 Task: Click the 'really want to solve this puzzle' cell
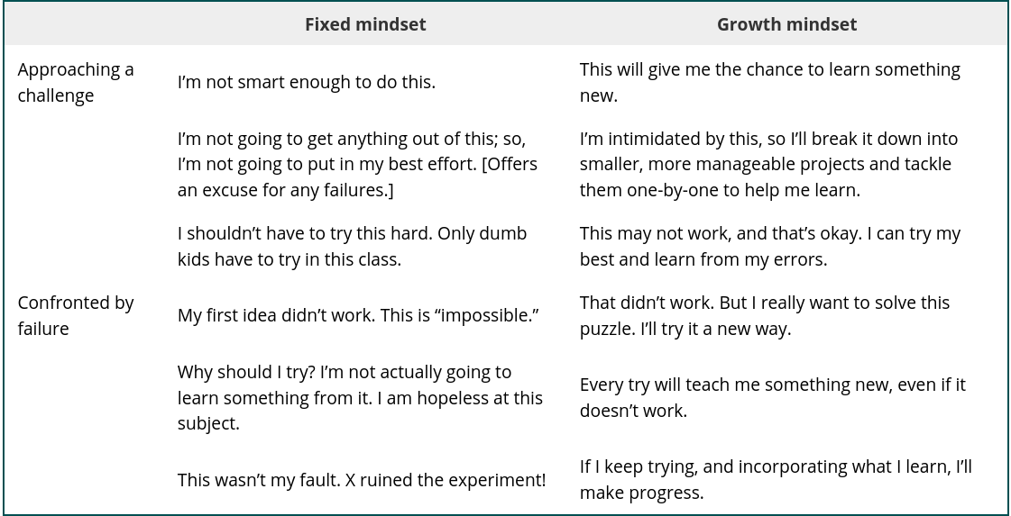[765, 316]
